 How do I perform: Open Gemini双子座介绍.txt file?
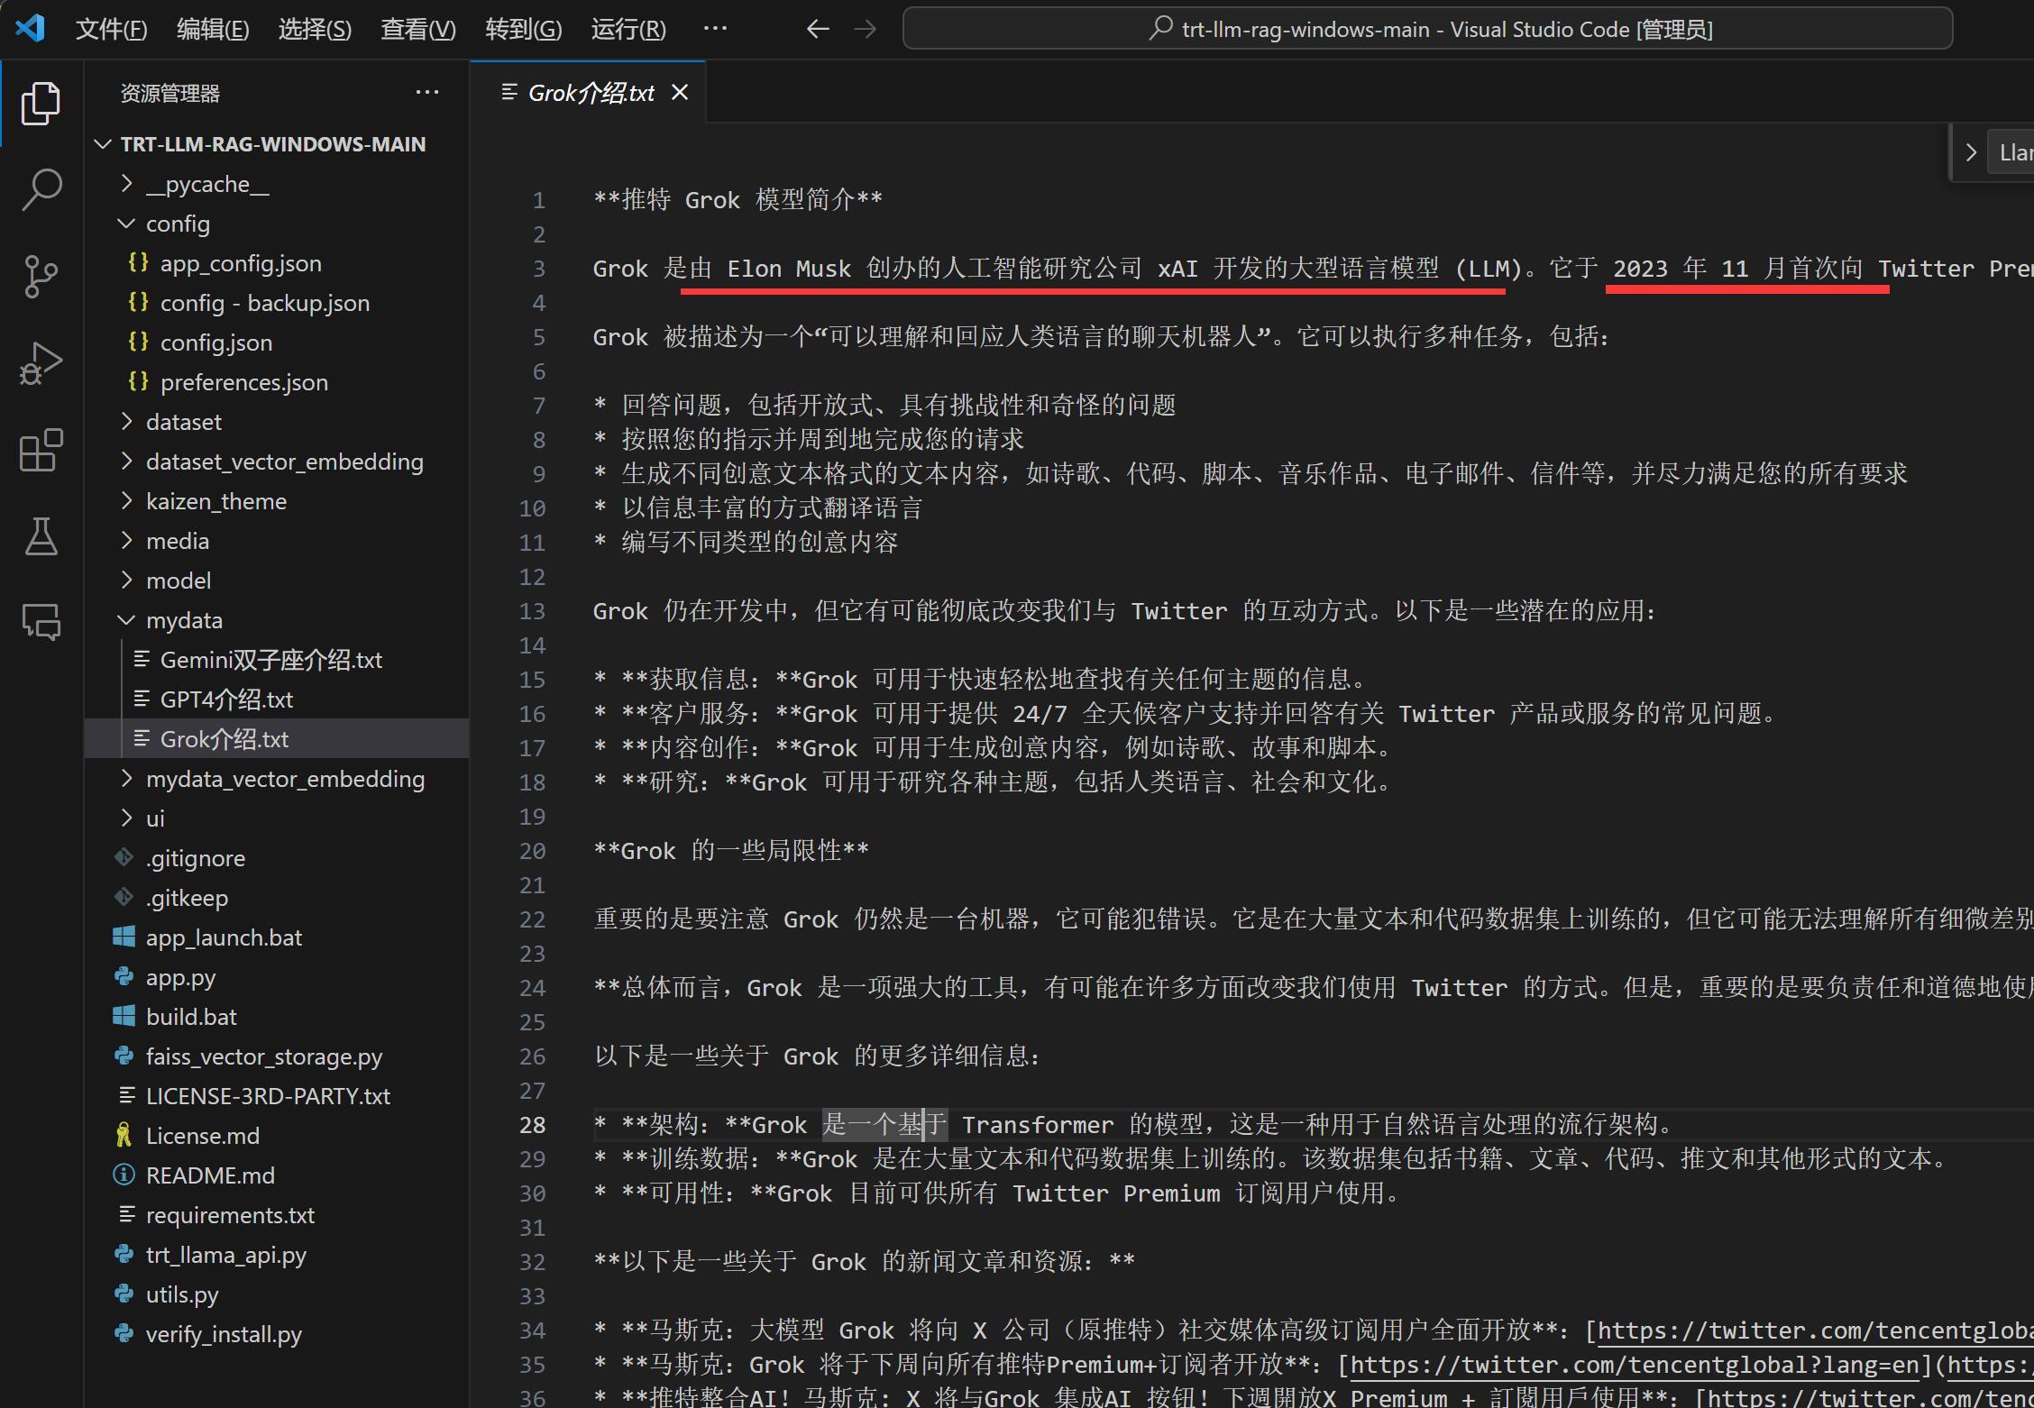click(x=276, y=660)
